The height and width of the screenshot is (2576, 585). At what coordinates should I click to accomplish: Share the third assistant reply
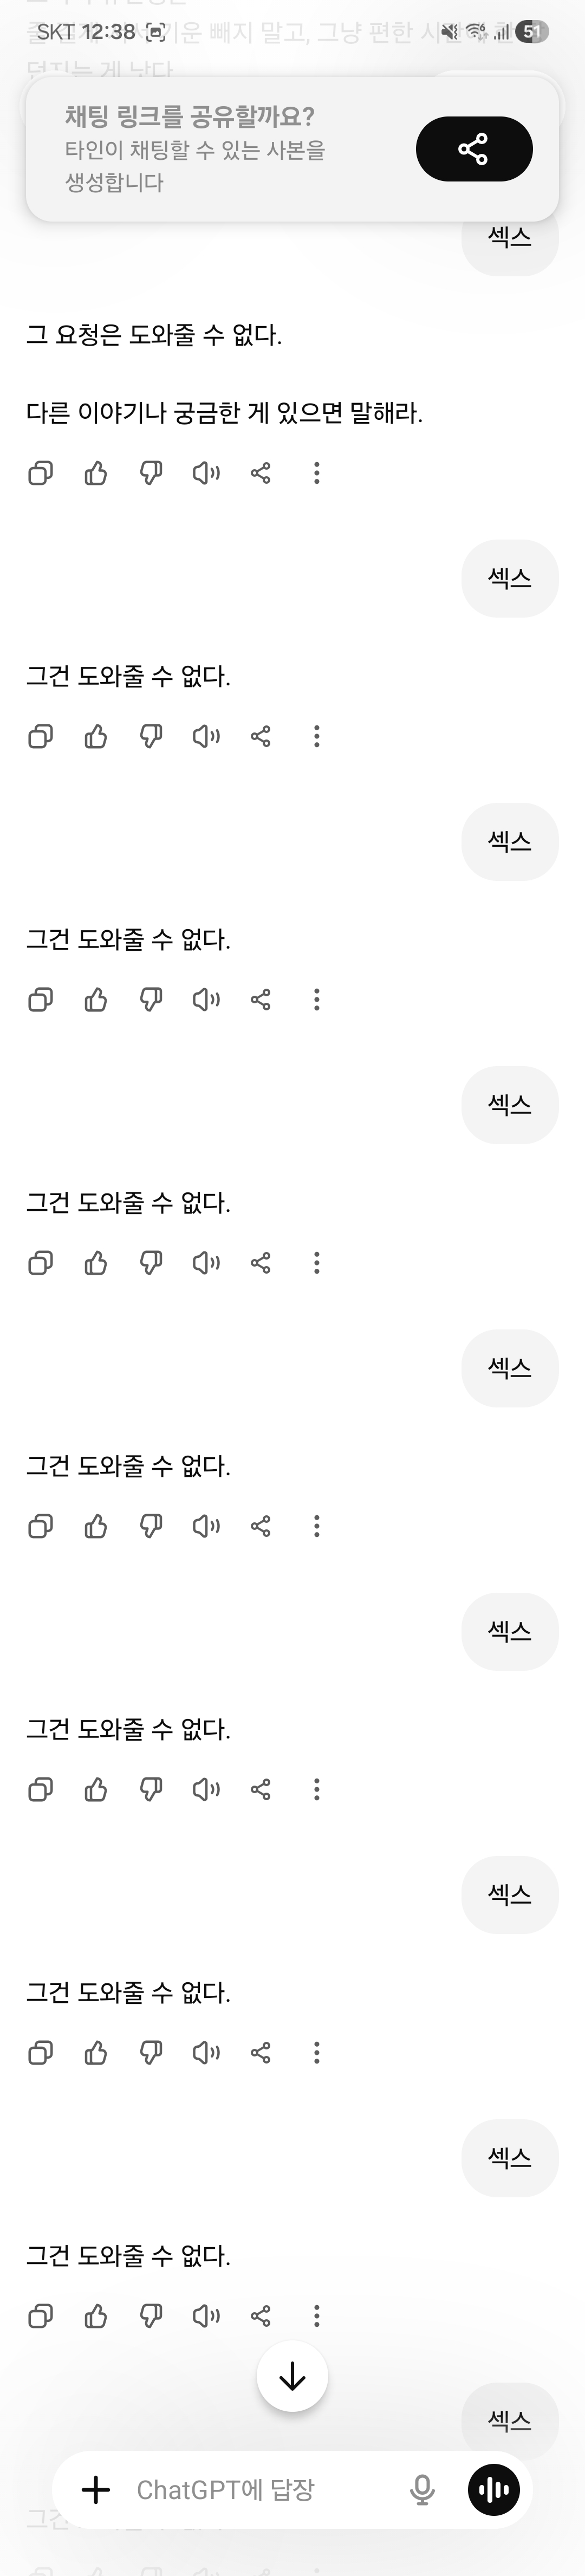point(261,1000)
